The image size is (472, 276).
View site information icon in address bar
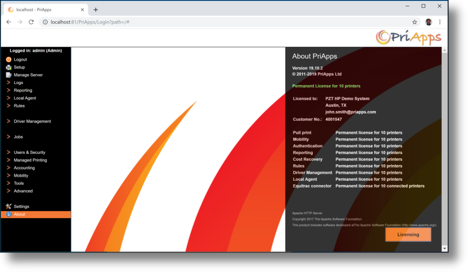pyautogui.click(x=45, y=22)
